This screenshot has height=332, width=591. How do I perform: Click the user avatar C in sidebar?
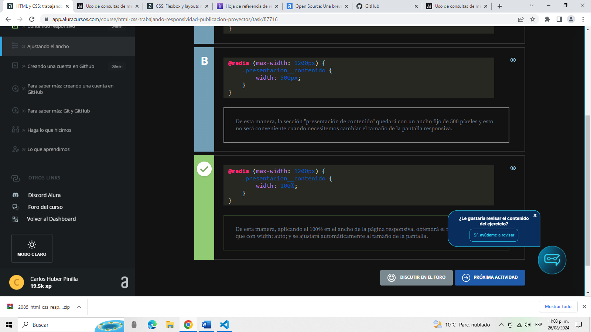(x=17, y=282)
